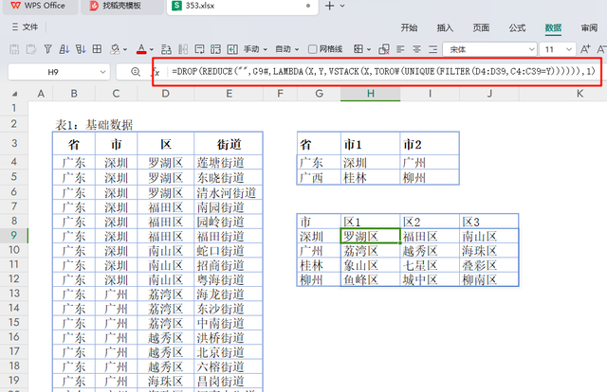The image size is (607, 392).
Task: Select cell containing 北京街道
Action: click(x=229, y=352)
